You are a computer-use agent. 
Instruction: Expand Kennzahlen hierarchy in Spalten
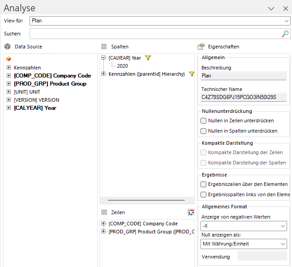point(103,74)
